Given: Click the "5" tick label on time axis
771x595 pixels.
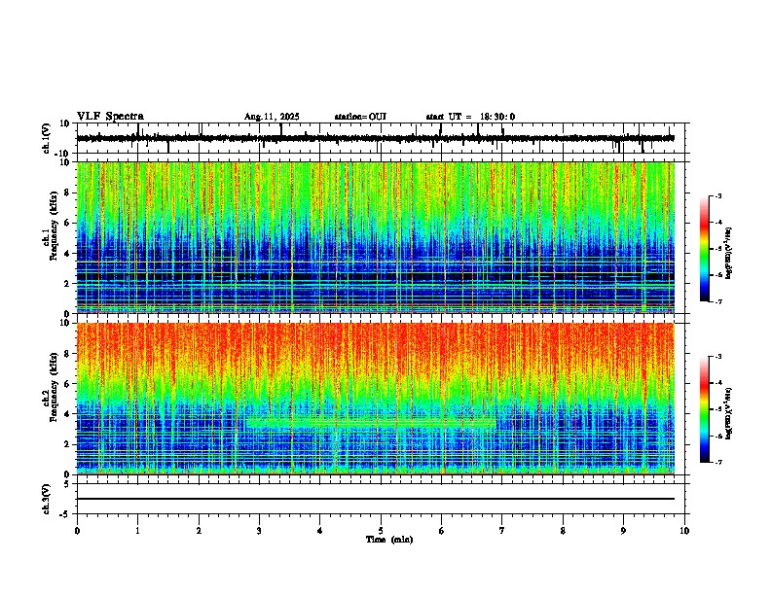Looking at the screenshot, I should pyautogui.click(x=381, y=531).
